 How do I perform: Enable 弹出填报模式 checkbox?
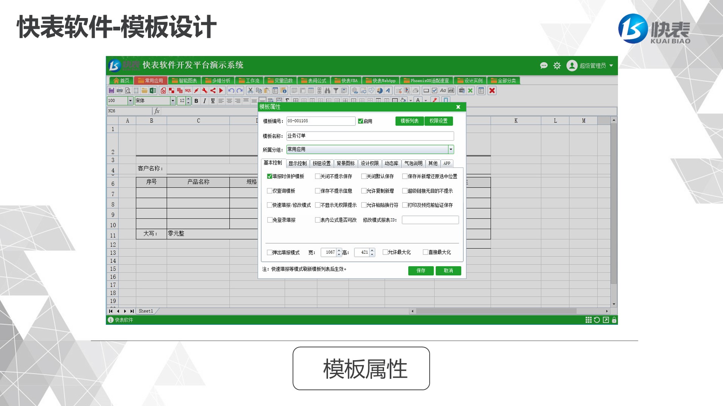coord(270,252)
